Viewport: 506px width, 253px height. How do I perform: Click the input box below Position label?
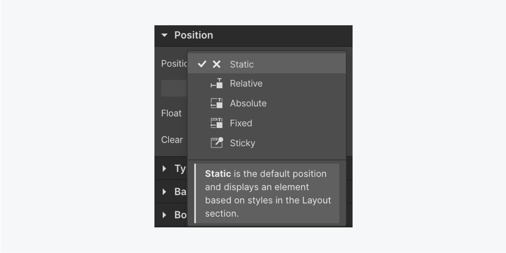tap(174, 88)
